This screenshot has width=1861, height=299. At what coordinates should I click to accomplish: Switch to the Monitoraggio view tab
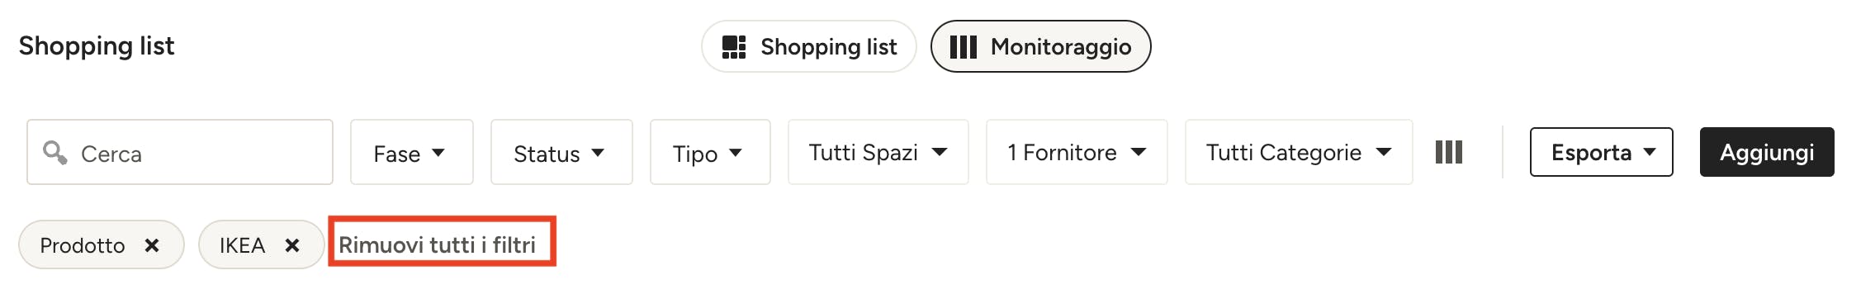tap(1040, 47)
